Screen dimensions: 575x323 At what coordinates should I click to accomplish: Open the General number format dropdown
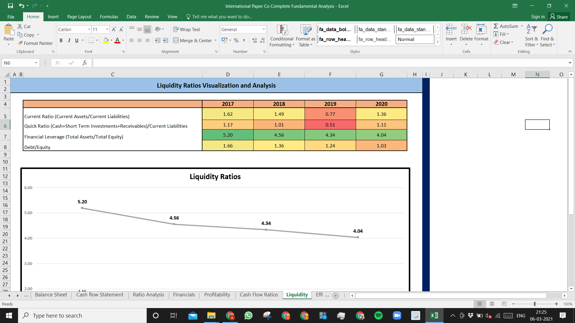(264, 29)
